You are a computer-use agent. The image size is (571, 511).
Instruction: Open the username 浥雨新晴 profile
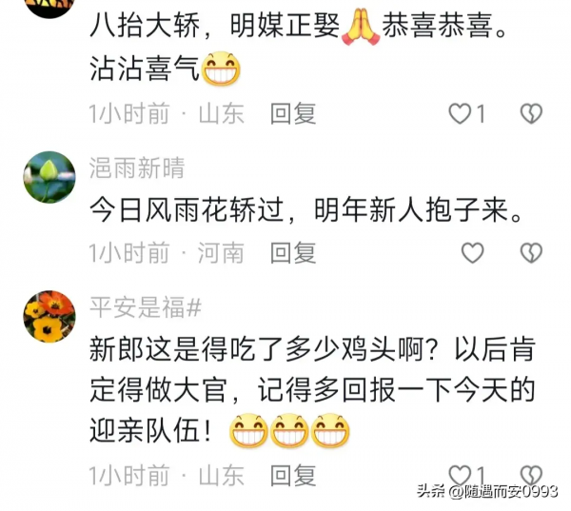pos(137,167)
